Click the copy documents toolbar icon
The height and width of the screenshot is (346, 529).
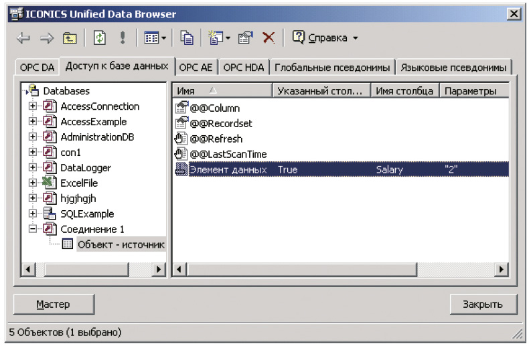point(187,37)
